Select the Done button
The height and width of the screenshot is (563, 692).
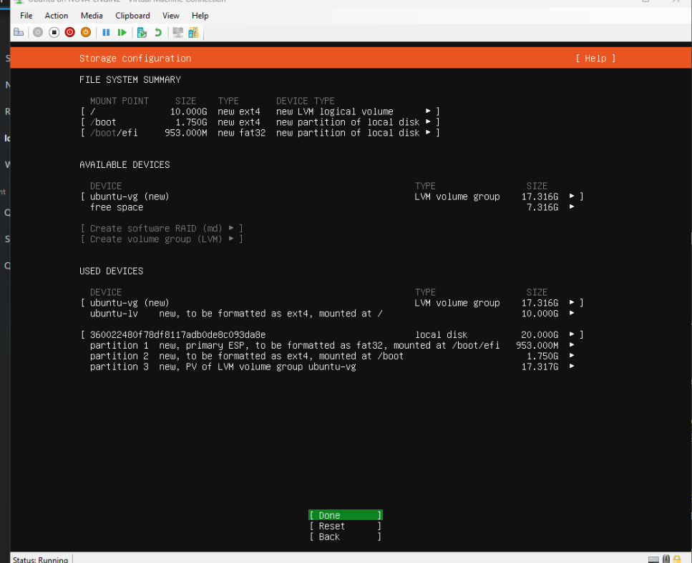point(345,515)
